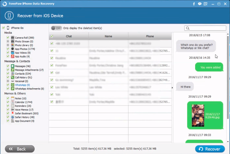Open Notes (10) category
The image size is (230, 154).
(x=21, y=98)
